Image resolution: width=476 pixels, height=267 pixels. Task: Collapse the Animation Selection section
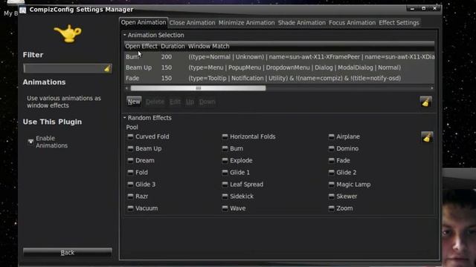click(125, 35)
